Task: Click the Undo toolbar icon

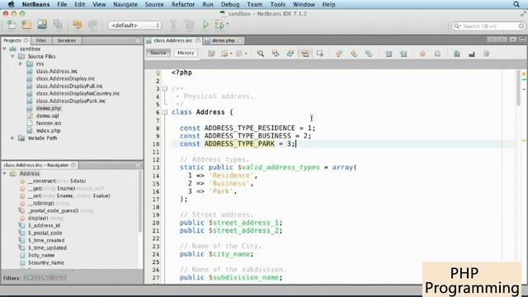Action: pos(77,25)
